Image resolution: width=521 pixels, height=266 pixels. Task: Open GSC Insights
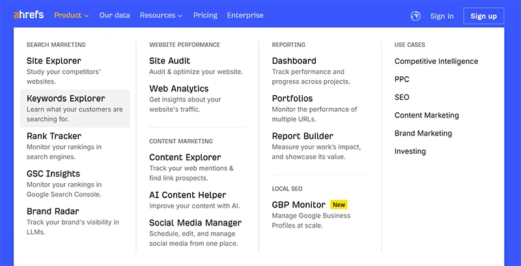(x=53, y=173)
